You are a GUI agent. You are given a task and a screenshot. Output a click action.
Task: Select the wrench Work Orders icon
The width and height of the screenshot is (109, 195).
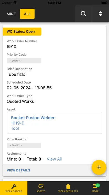(x=14, y=186)
